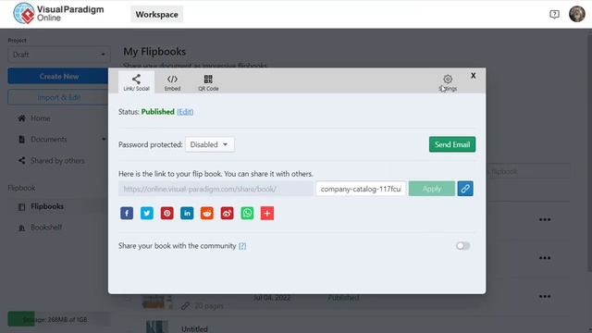Viewport: 592px width, 333px height.
Task: Click the storage usage bar
Action: coord(59,319)
